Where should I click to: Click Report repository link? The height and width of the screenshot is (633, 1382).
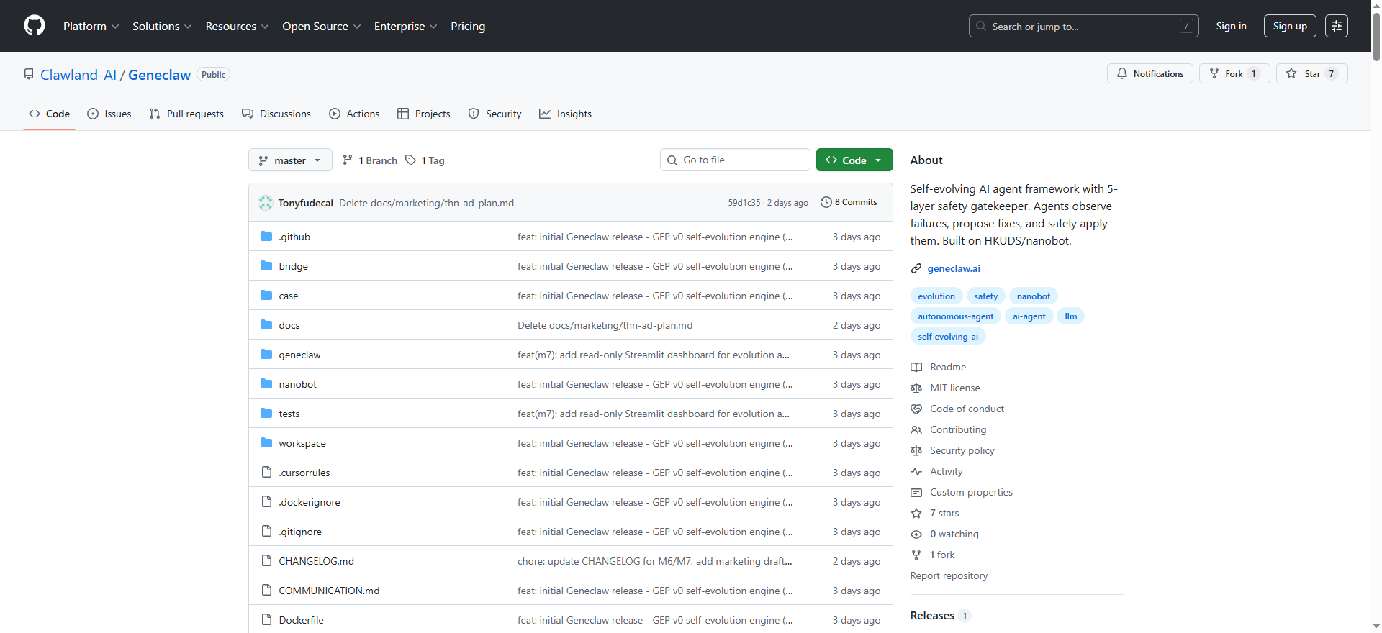[949, 575]
